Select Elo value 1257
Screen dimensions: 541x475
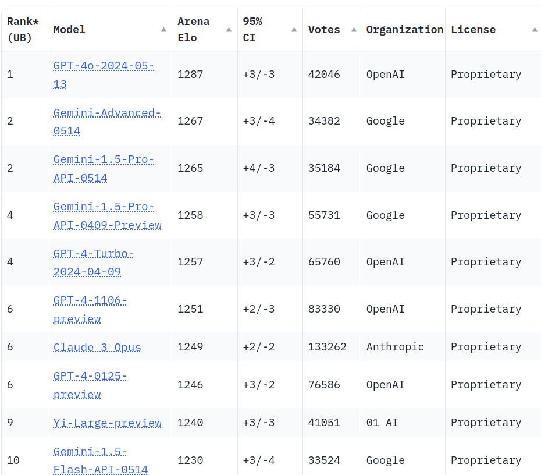(190, 262)
